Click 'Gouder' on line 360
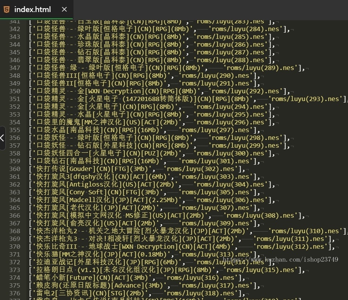This screenshot has height=300, width=348. (81, 169)
